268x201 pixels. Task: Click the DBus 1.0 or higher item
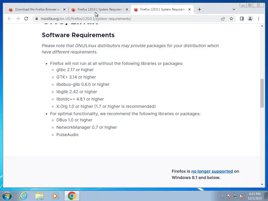[74, 120]
